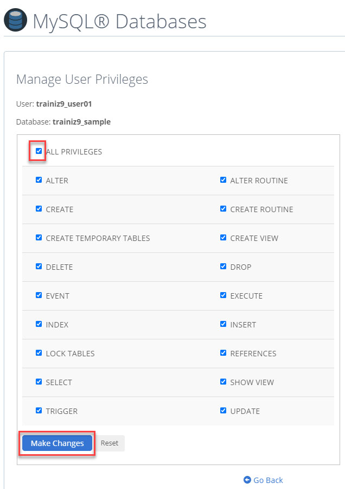Screen dimensions: 345x489
Task: Click the CREATE ROUTINE label text
Action: 261,209
